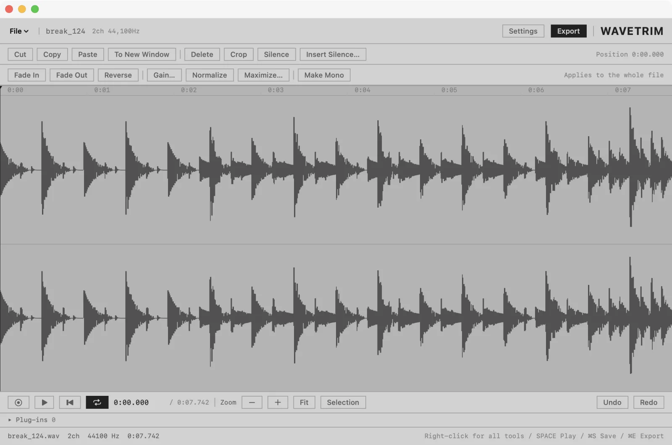Undo the last edit
The height and width of the screenshot is (445, 672).
pos(612,402)
